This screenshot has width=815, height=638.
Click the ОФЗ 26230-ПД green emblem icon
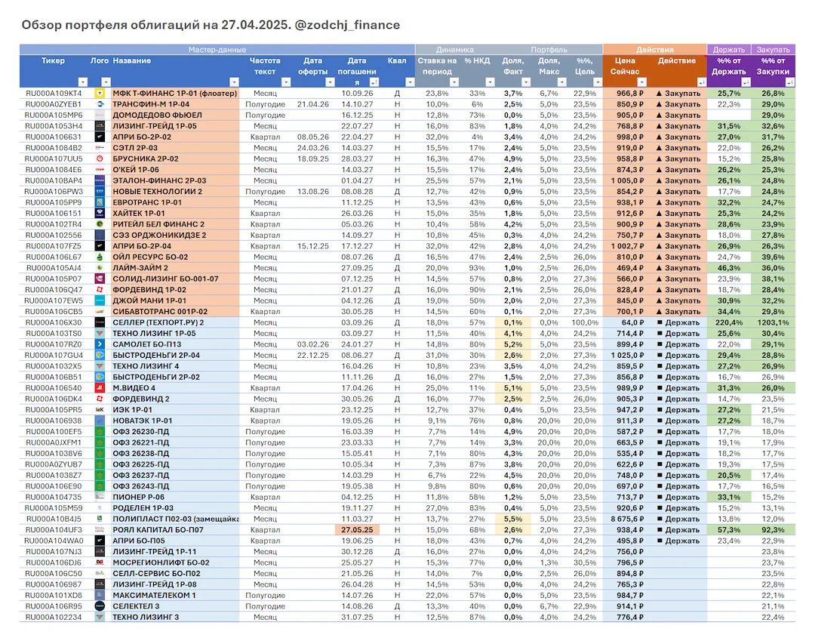100,432
